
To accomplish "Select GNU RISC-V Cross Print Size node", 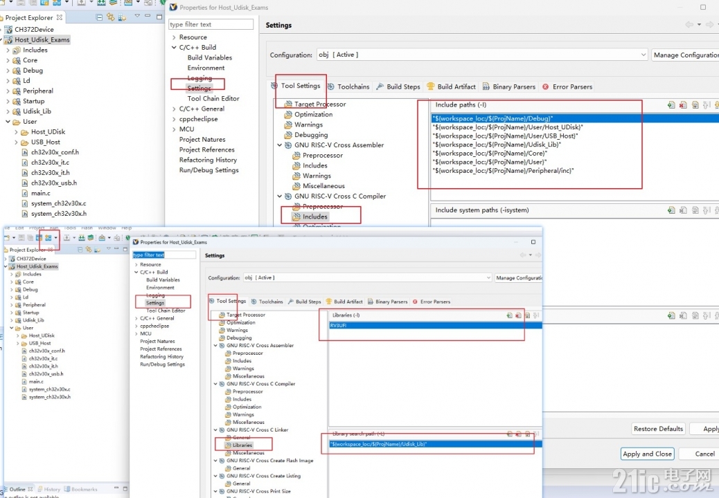I will pyautogui.click(x=258, y=491).
